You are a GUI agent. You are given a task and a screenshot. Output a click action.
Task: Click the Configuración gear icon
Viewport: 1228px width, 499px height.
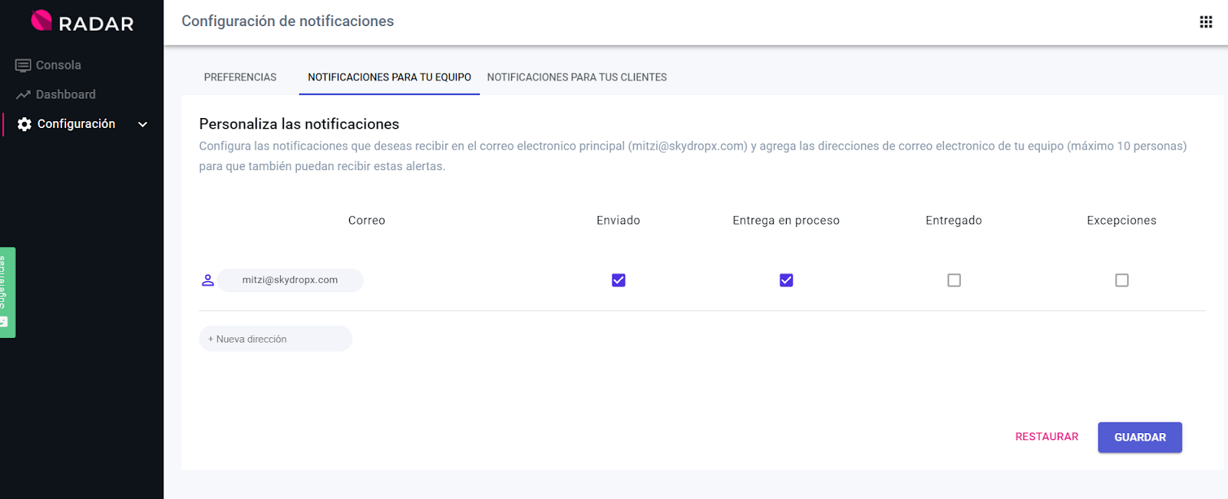(x=25, y=124)
